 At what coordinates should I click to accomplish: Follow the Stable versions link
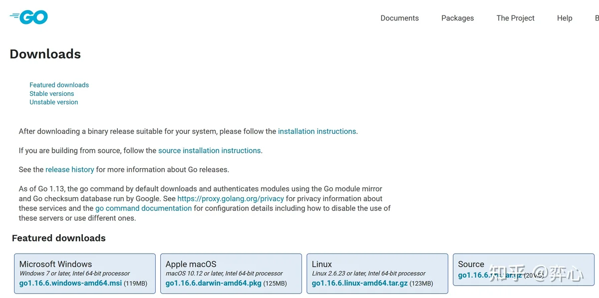tap(51, 93)
